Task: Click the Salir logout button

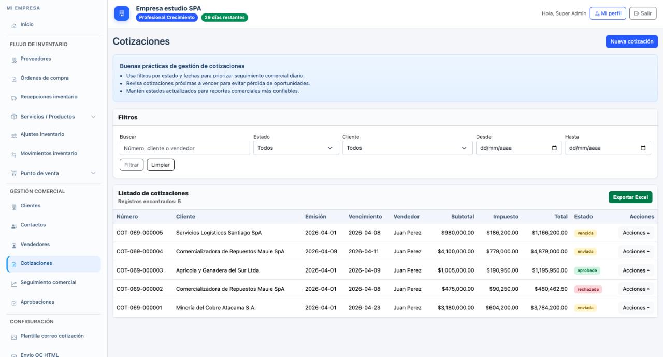Action: pos(643,13)
